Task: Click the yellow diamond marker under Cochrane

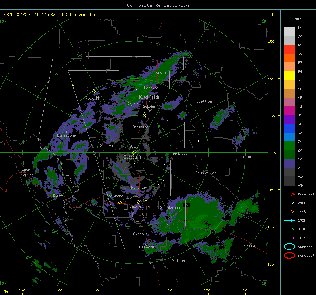Action: [x=120, y=202]
